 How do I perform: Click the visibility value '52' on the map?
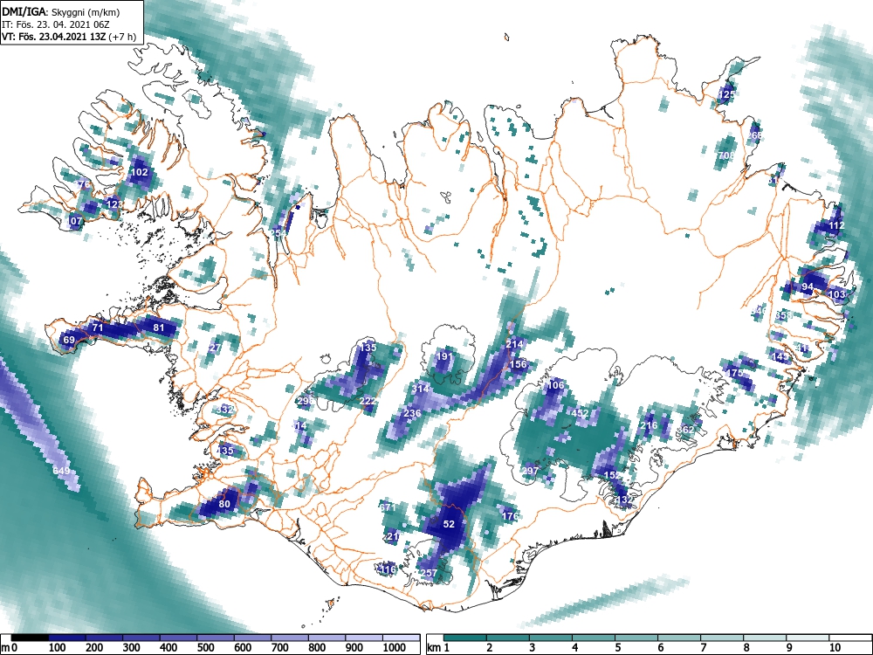point(449,524)
